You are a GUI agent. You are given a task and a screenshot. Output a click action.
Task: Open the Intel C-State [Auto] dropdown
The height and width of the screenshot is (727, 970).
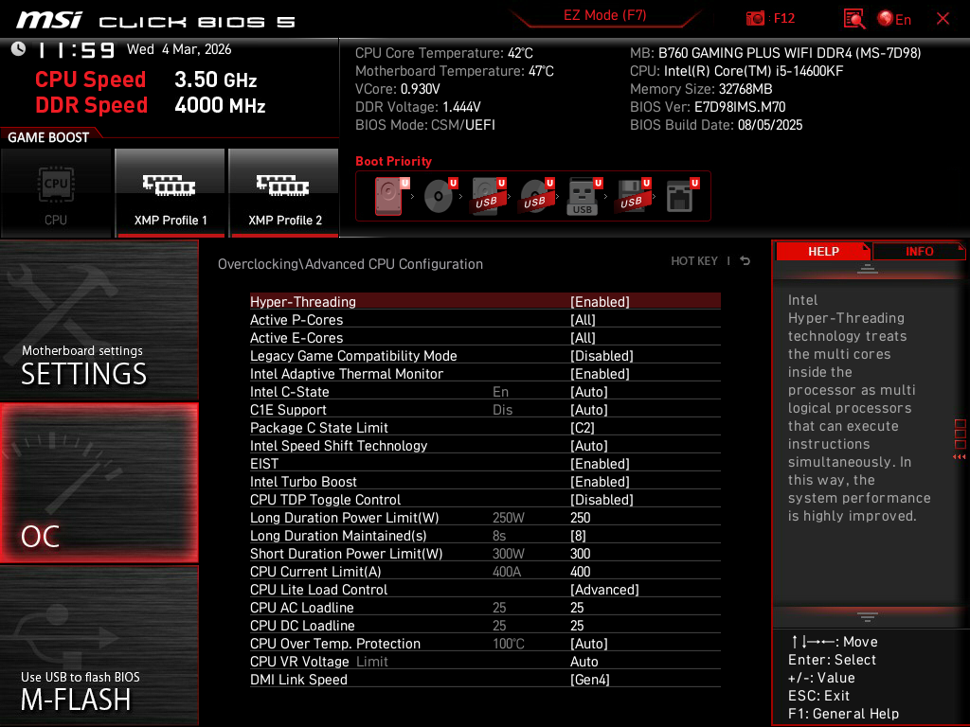tap(589, 391)
